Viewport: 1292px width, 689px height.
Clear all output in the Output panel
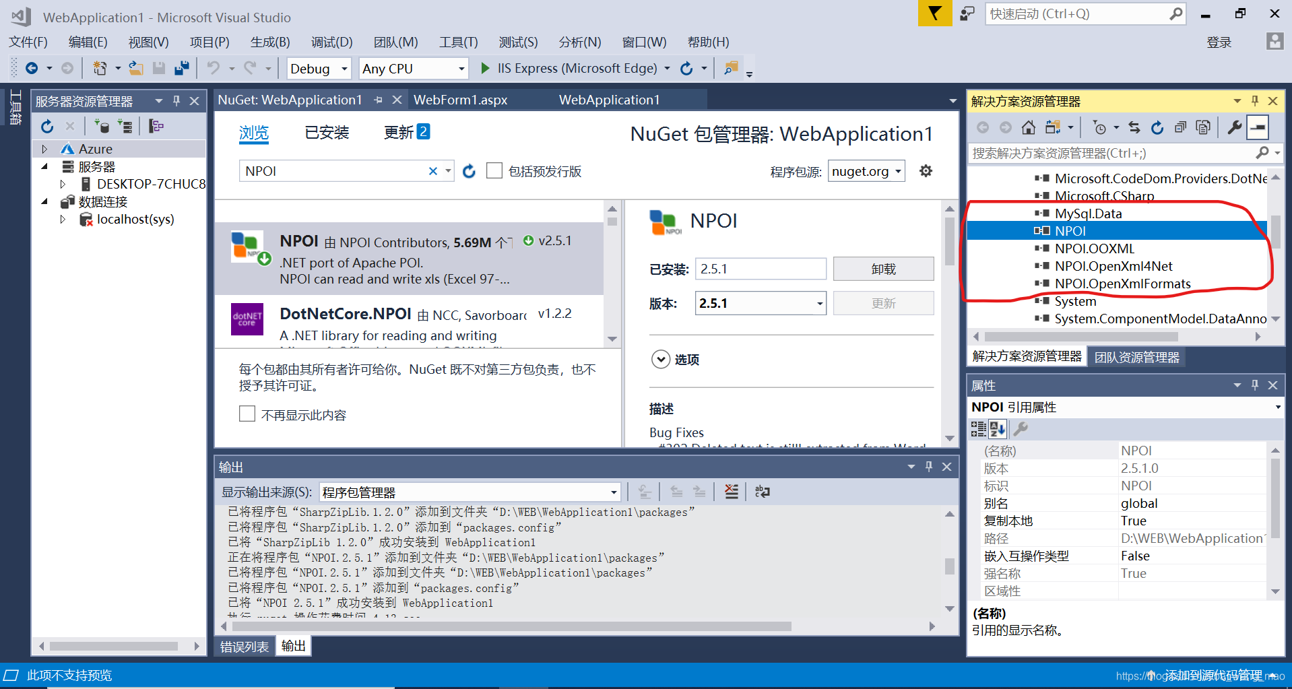coord(732,492)
